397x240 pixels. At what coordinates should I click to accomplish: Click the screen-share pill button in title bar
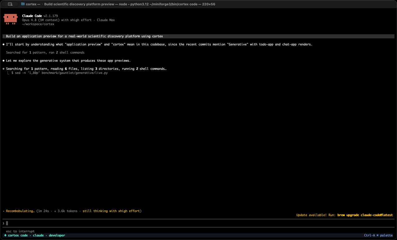click(x=10, y=4)
